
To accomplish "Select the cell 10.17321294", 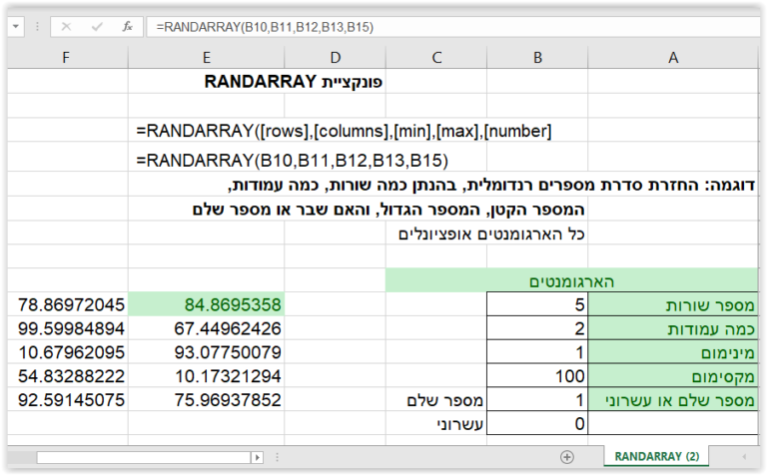I will (207, 376).
